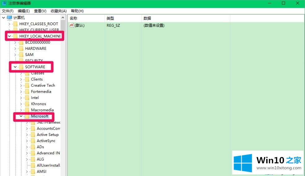The image size is (305, 176).
Task: Open the 收藏夹(A) menu
Action: 59,11
